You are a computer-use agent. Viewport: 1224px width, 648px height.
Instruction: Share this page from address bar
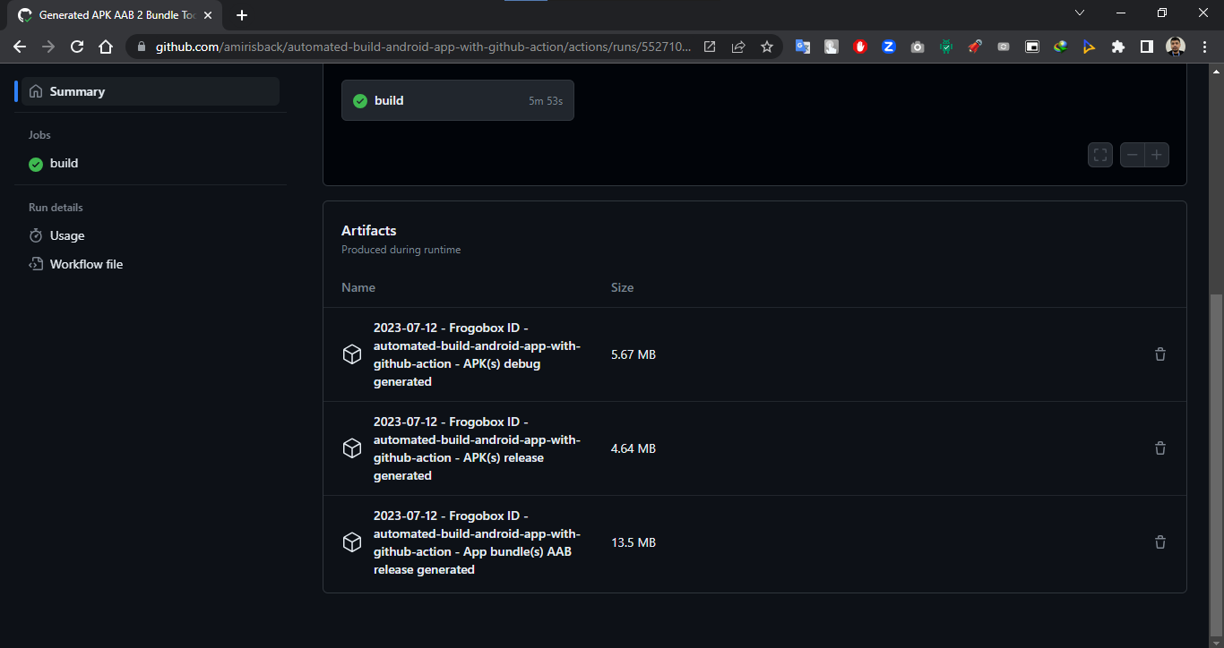click(738, 47)
